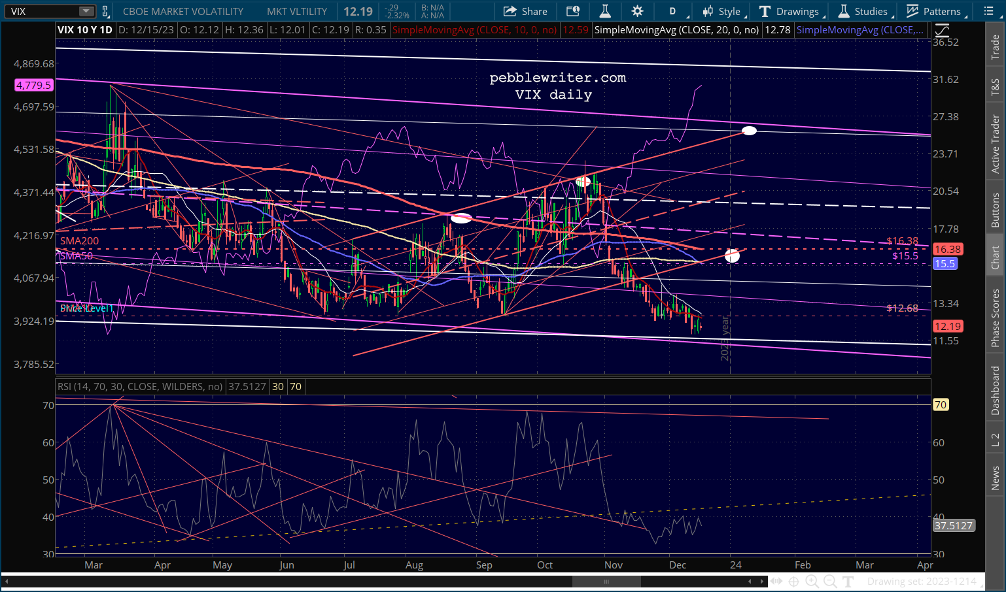1006x592 pixels.
Task: Click the text T tool icon
Action: [x=848, y=581]
